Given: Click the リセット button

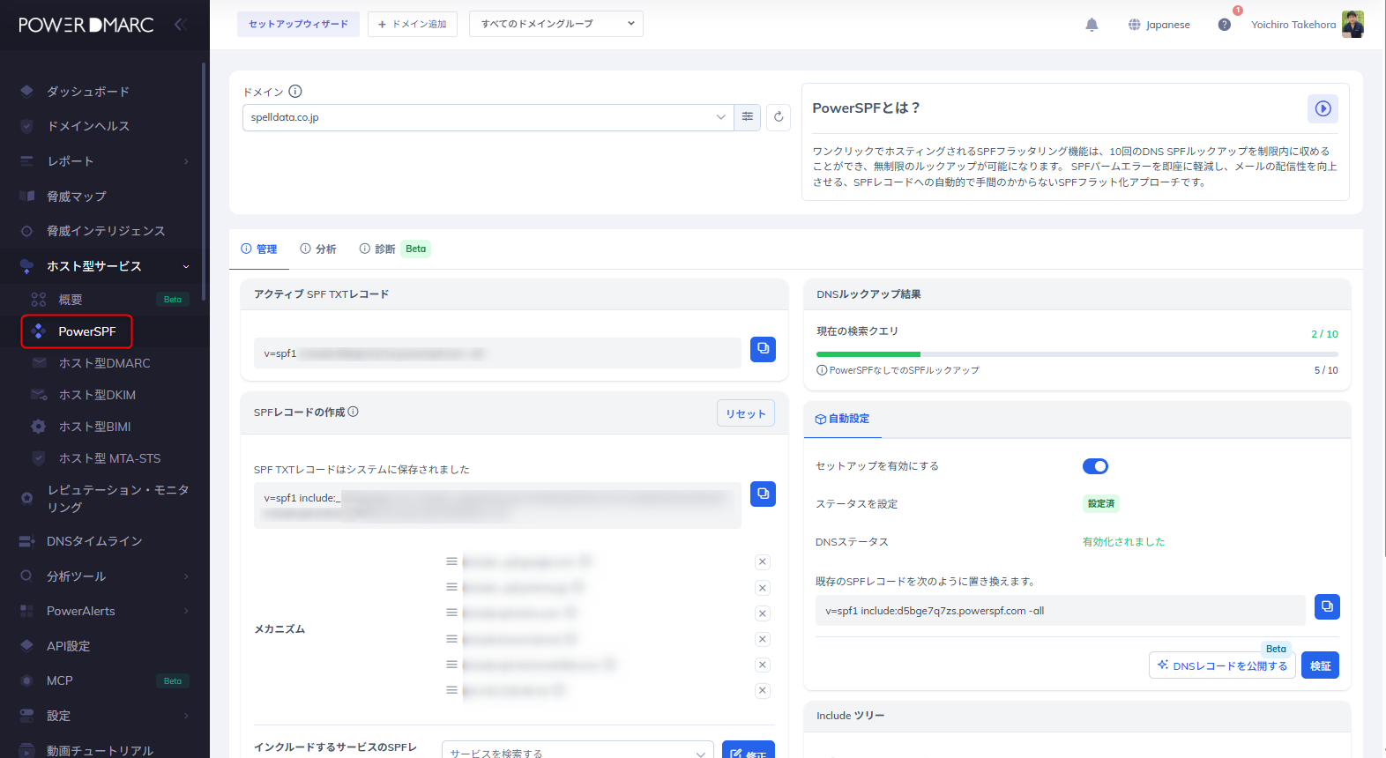Looking at the screenshot, I should click(746, 413).
